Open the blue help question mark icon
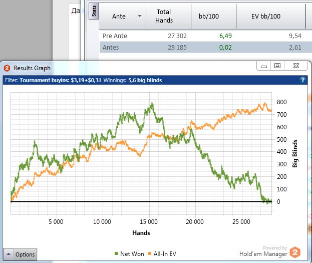 [302, 80]
